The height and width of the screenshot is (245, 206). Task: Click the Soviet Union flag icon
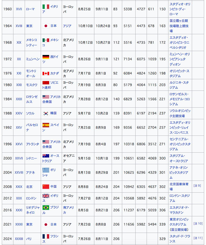46,83
